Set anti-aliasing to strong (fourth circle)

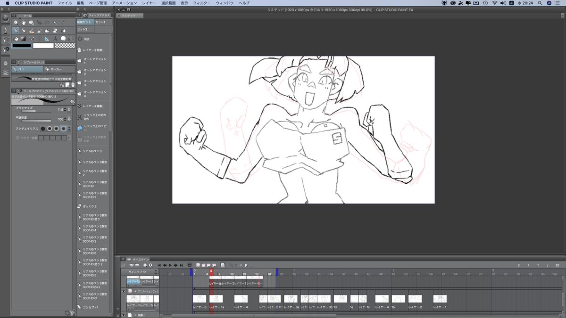(63, 129)
